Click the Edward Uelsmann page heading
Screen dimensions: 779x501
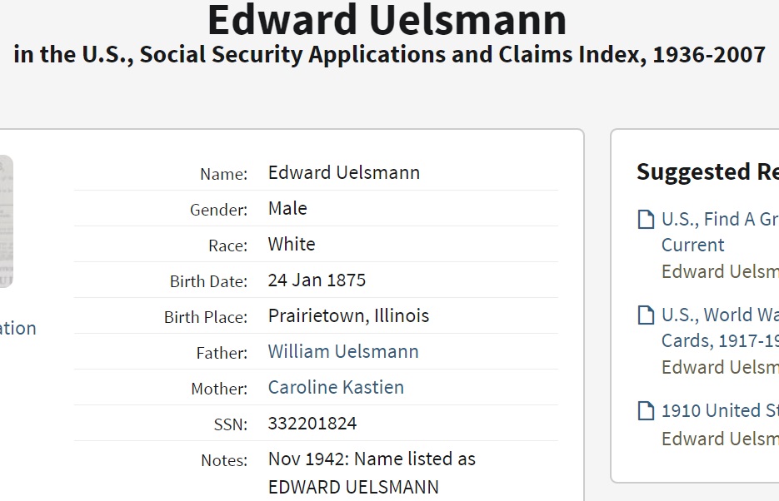(x=387, y=20)
